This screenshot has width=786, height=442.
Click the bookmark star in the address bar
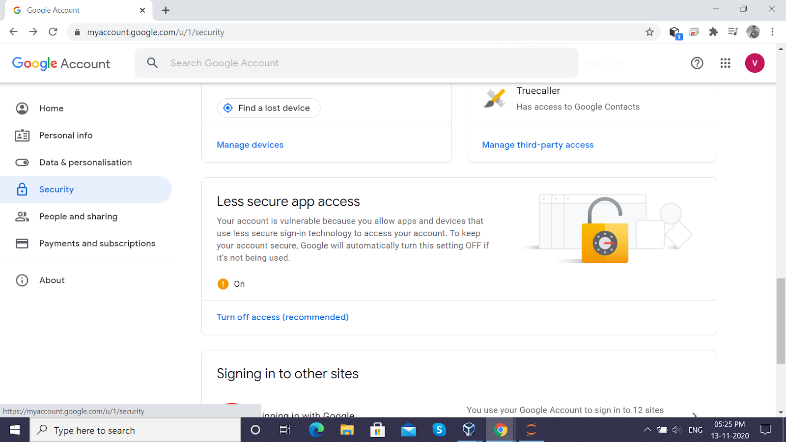[649, 31]
